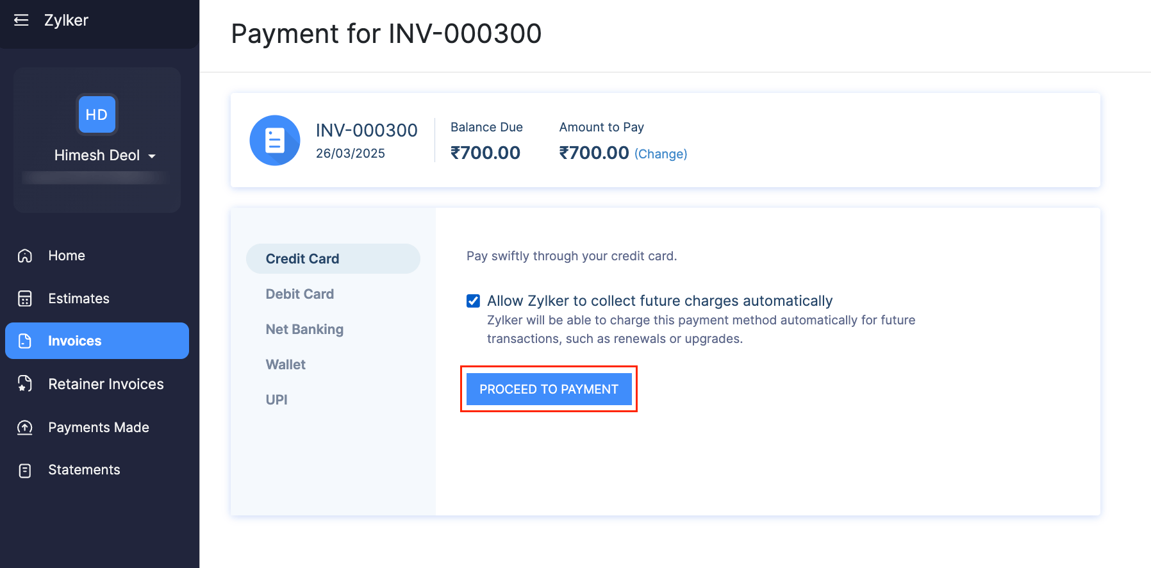Click the Change link to edit amount
Viewport: 1151px width, 568px height.
pos(661,154)
